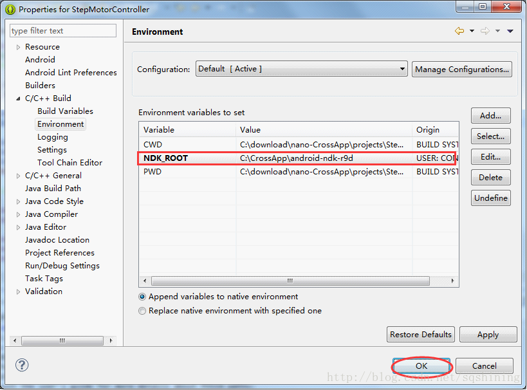Click the help question mark icon
Screen dimensions: 527x390
[22, 365]
